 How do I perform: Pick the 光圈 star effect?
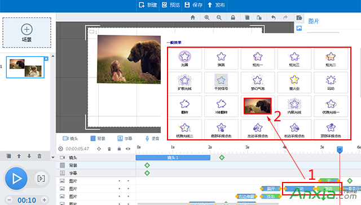click(x=184, y=59)
